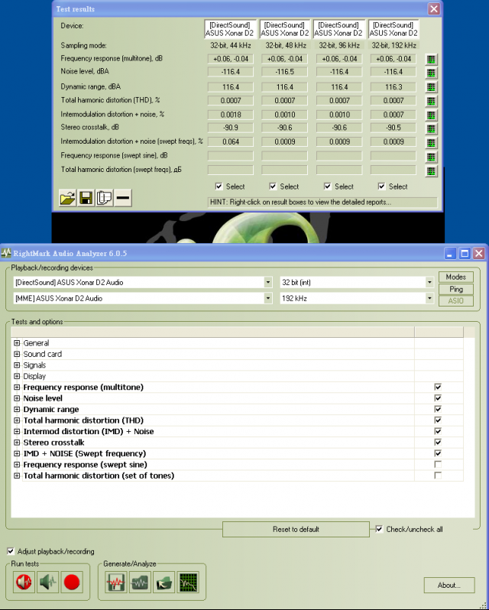This screenshot has height=610, width=489.
Task: Click the floppy disk save icon
Action: [x=86, y=198]
